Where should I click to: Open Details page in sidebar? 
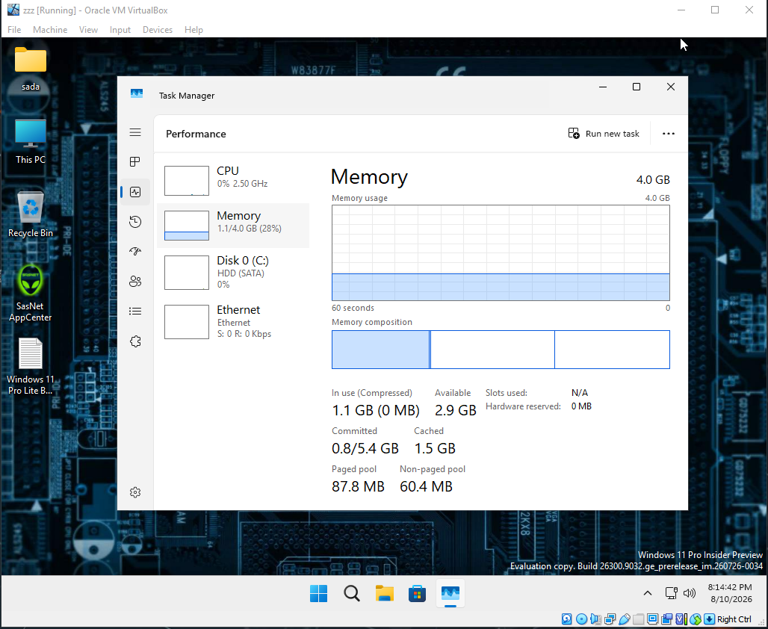click(135, 311)
